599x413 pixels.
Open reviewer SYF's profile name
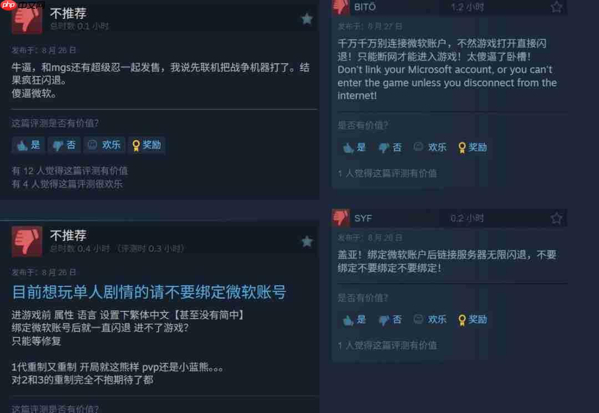[363, 218]
